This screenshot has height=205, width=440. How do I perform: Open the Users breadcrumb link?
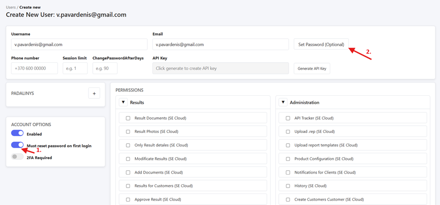[x=11, y=7]
